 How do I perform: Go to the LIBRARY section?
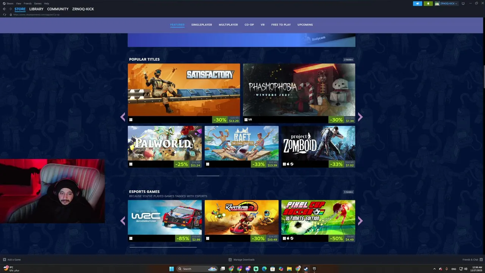coord(36,9)
